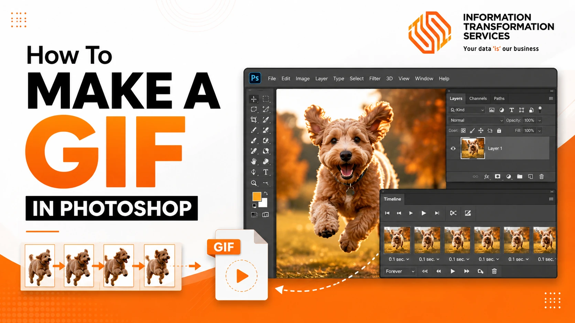Screen dimensions: 575x323
Task: Click the fast-forward double arrow button
Action: 467,271
